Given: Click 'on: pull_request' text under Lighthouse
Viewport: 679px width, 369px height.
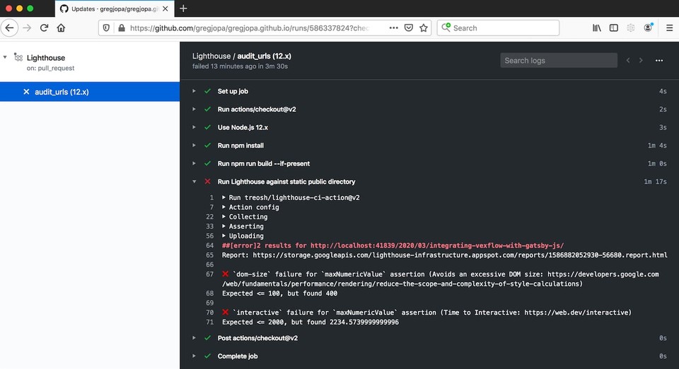Looking at the screenshot, I should click(x=51, y=68).
